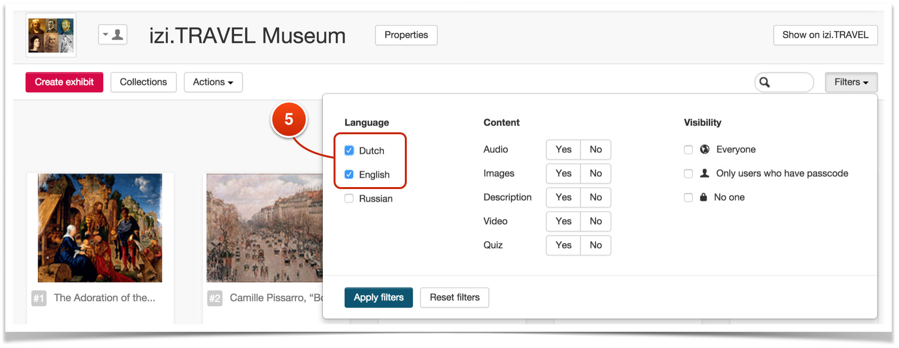This screenshot has height=348, width=899.
Task: Click the museum logo collage thumbnail
Action: [51, 35]
